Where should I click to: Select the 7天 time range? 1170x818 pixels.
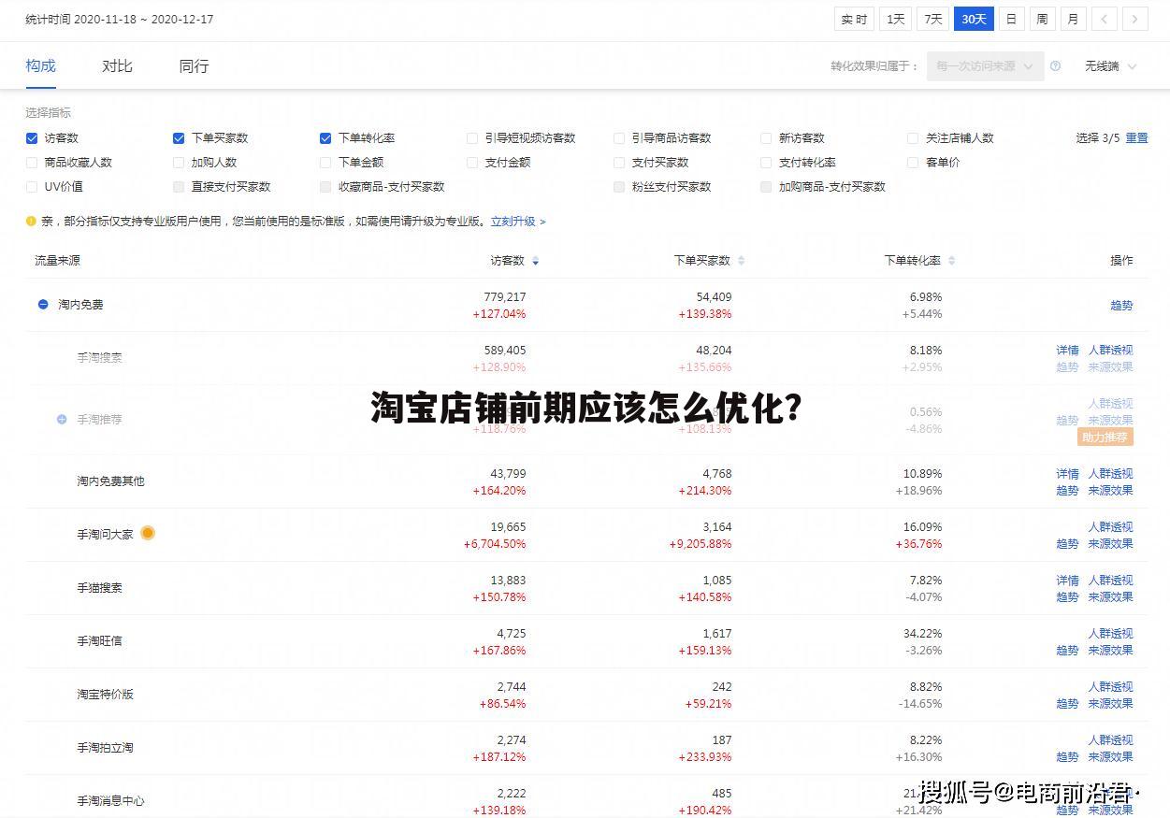[932, 19]
